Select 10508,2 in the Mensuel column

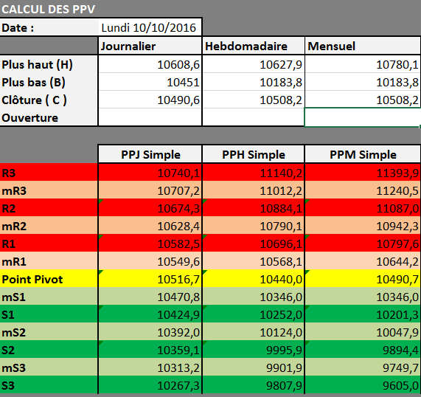363,100
